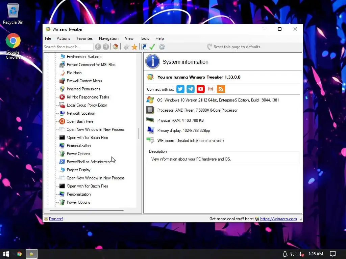
Task: Go forward using the forward arrow
Action: click(106, 47)
